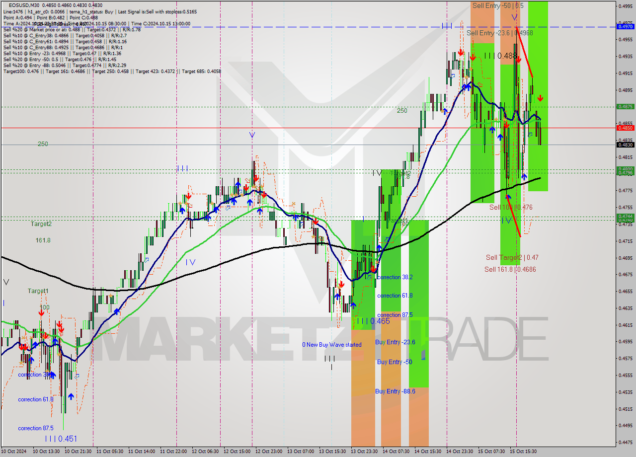This screenshot has width=636, height=457.
Task: Select the 'Sell %20 @ Entry -88: 0.5046' line
Action: pyautogui.click(x=65, y=66)
